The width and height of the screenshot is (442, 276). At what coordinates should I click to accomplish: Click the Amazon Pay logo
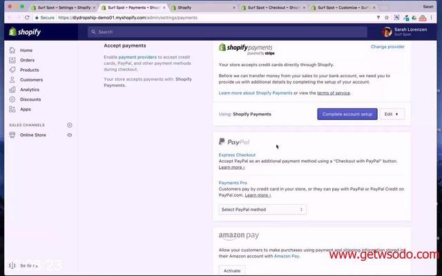coord(239,236)
